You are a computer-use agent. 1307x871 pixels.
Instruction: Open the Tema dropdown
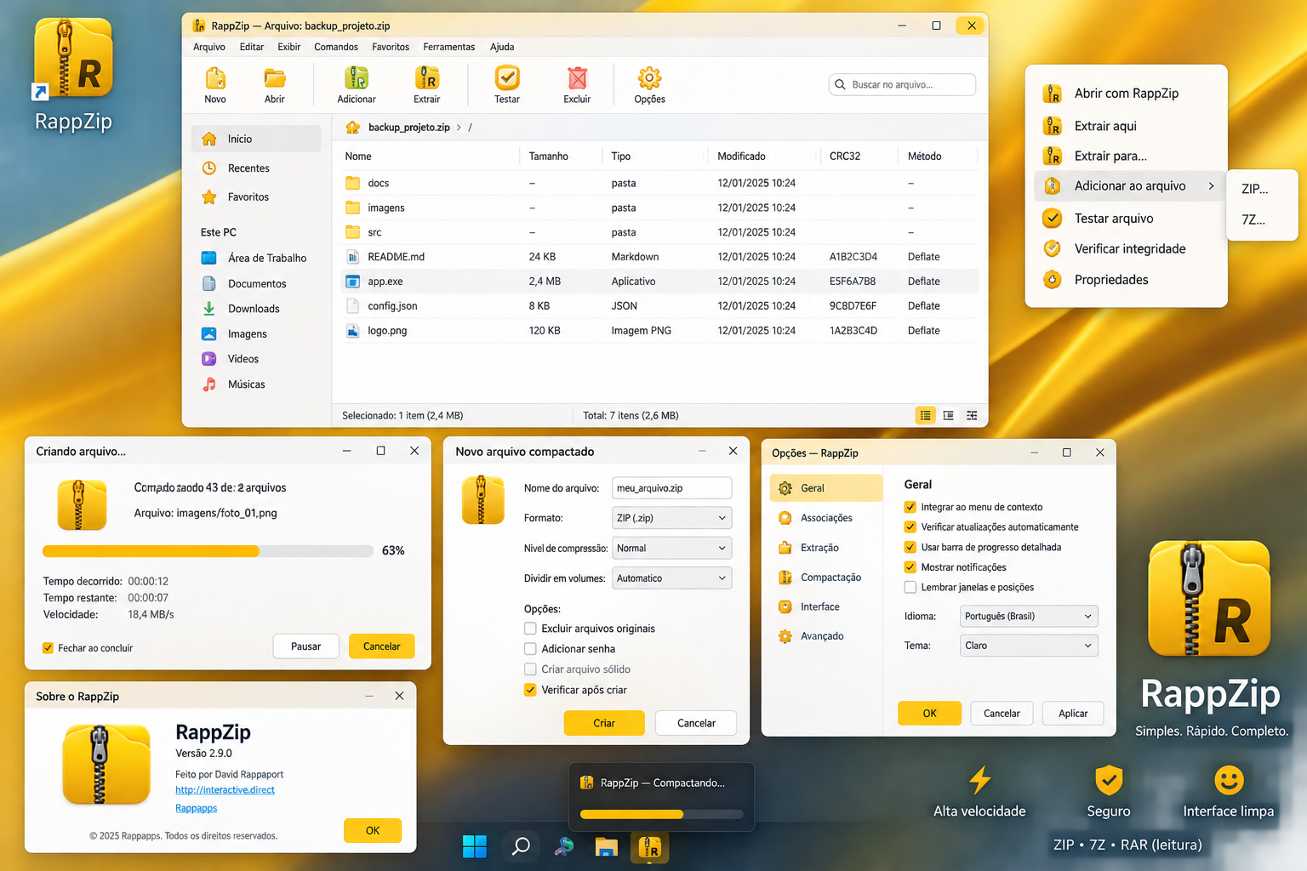coord(1029,646)
